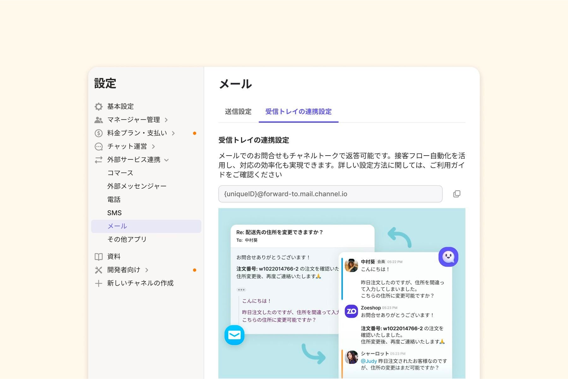The width and height of the screenshot is (568, 379).
Task: Click the orange dot beside 料金プラン・支払い
Action: pos(195,133)
